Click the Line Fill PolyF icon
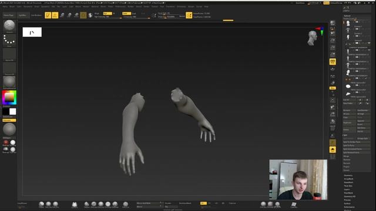The height and width of the screenshot is (211, 376). coord(333,128)
